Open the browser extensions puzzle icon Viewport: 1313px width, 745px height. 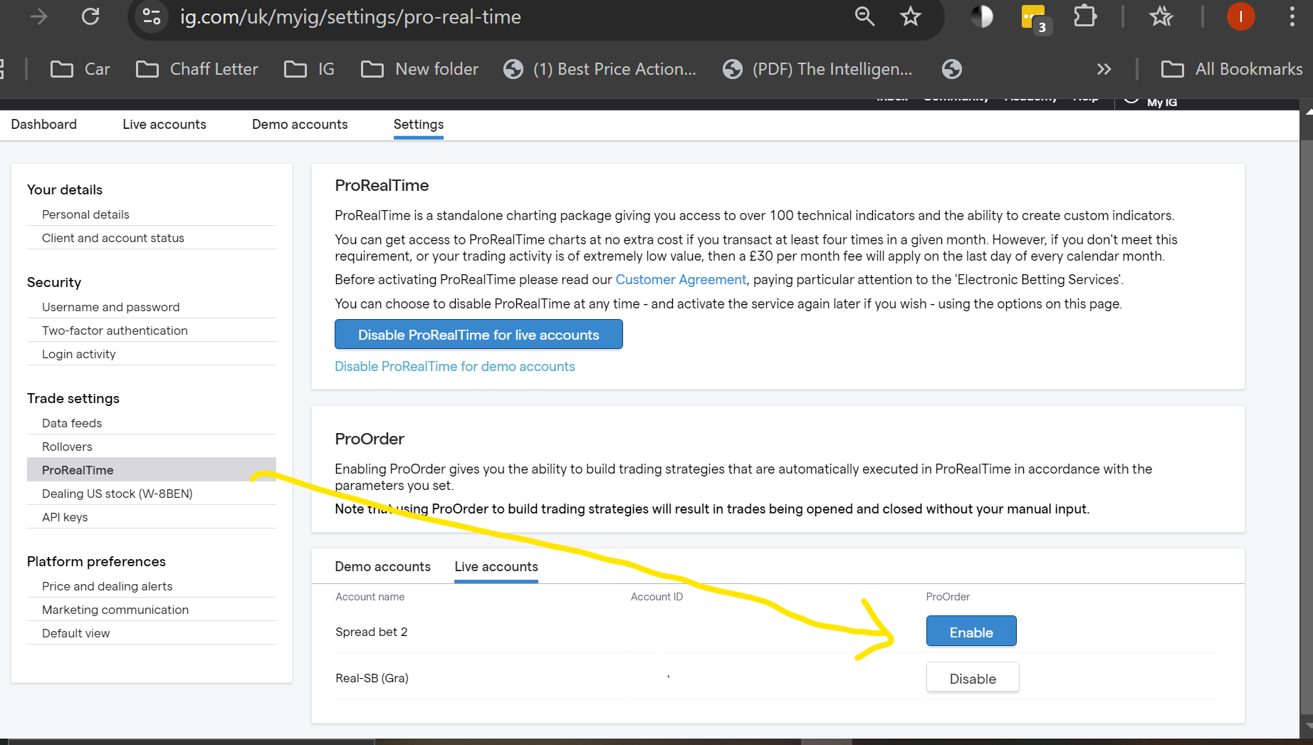pos(1084,16)
